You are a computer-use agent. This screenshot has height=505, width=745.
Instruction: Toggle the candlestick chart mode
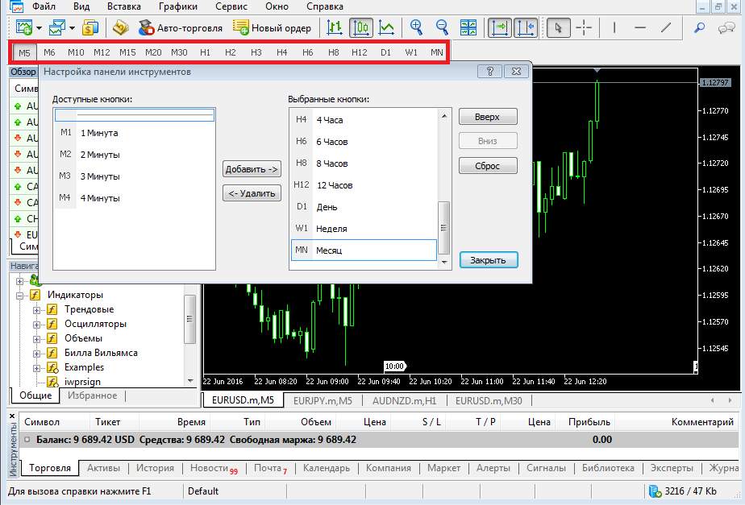[x=361, y=27]
